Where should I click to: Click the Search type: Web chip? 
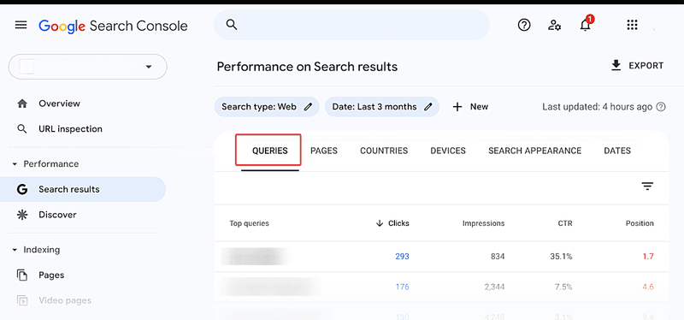(267, 107)
